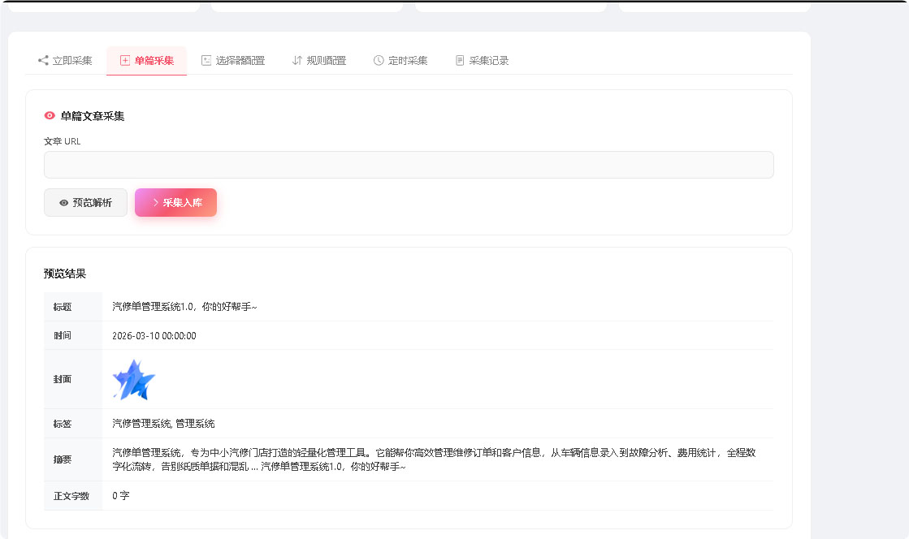Click the 文章 URL field label
The image size is (909, 539).
[x=62, y=140]
